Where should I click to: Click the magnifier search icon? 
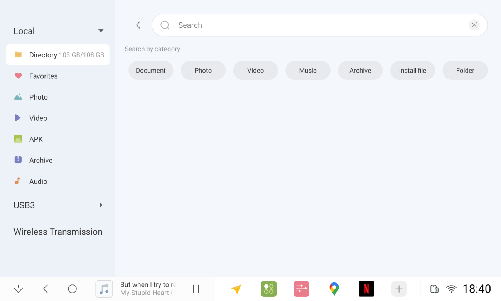click(x=165, y=25)
